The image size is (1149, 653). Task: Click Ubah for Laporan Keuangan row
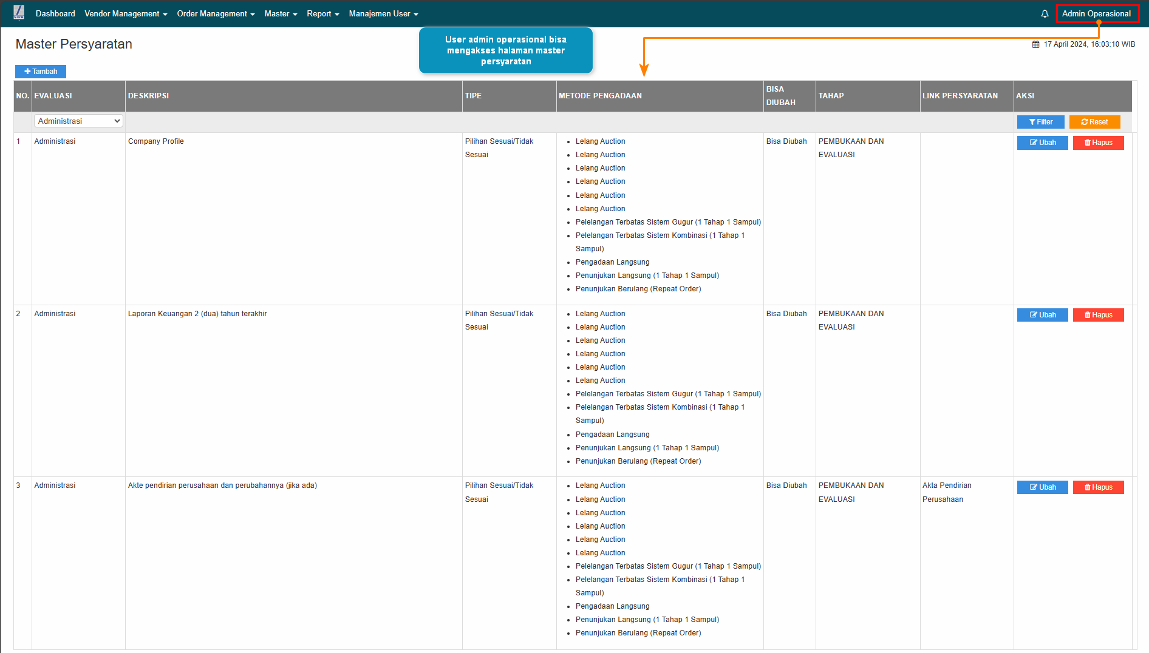point(1042,315)
